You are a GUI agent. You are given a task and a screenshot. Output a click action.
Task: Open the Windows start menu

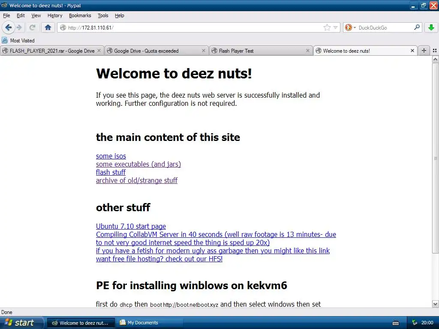(21, 323)
